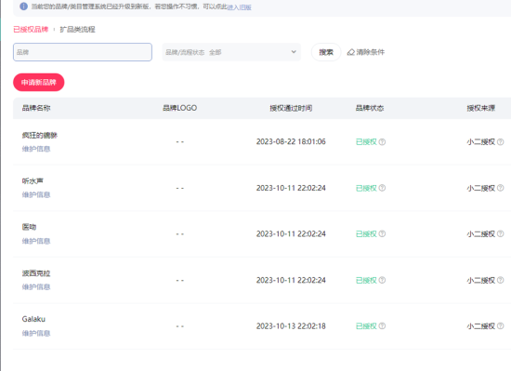This screenshot has height=371, width=511.
Task: Open the 品牌/流程状态 dropdown
Action: 231,52
